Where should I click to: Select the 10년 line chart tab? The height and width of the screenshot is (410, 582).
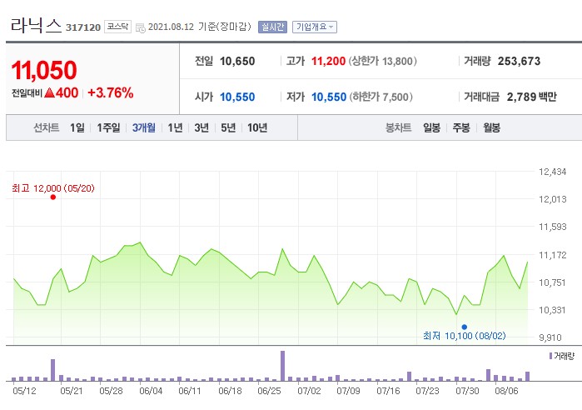click(x=257, y=127)
